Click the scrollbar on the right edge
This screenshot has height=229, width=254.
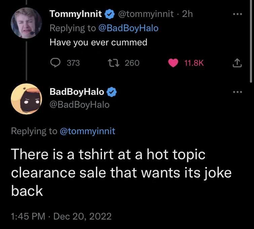coord(251,40)
